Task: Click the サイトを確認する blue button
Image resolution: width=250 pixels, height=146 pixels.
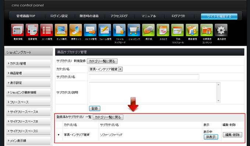Action: tap(219, 16)
